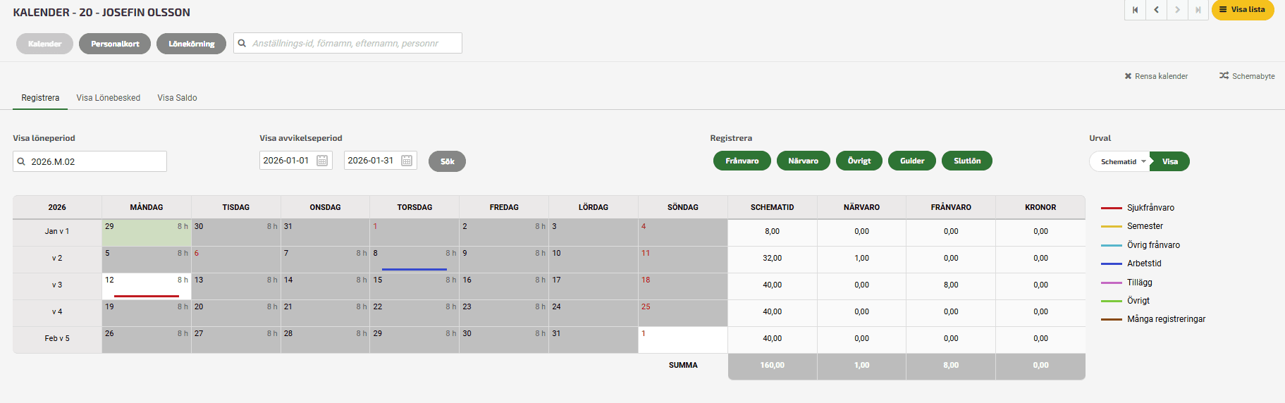Image resolution: width=1285 pixels, height=403 pixels.
Task: Open calendar picker for start date 2026-01-01
Action: pyautogui.click(x=322, y=161)
